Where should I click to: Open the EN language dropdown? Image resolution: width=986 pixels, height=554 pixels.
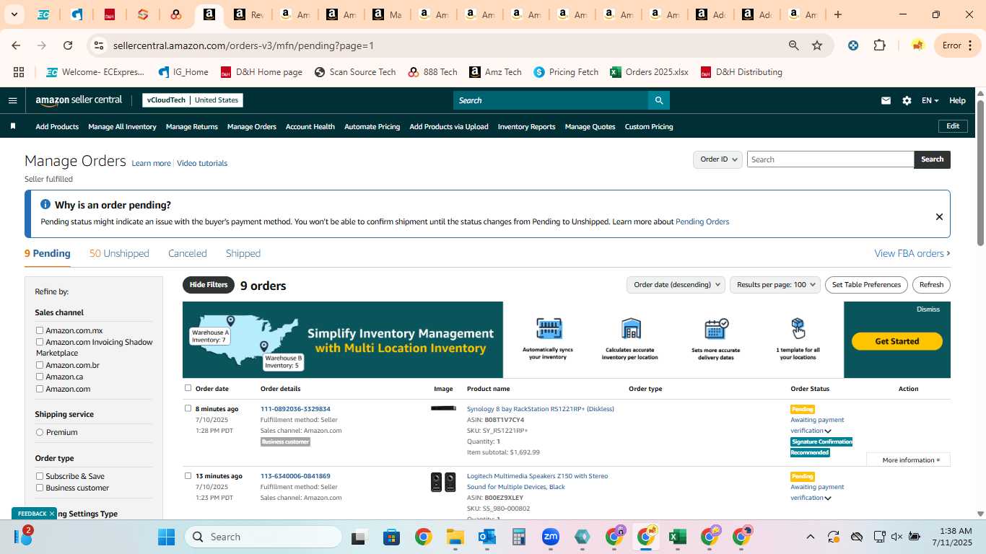(930, 100)
